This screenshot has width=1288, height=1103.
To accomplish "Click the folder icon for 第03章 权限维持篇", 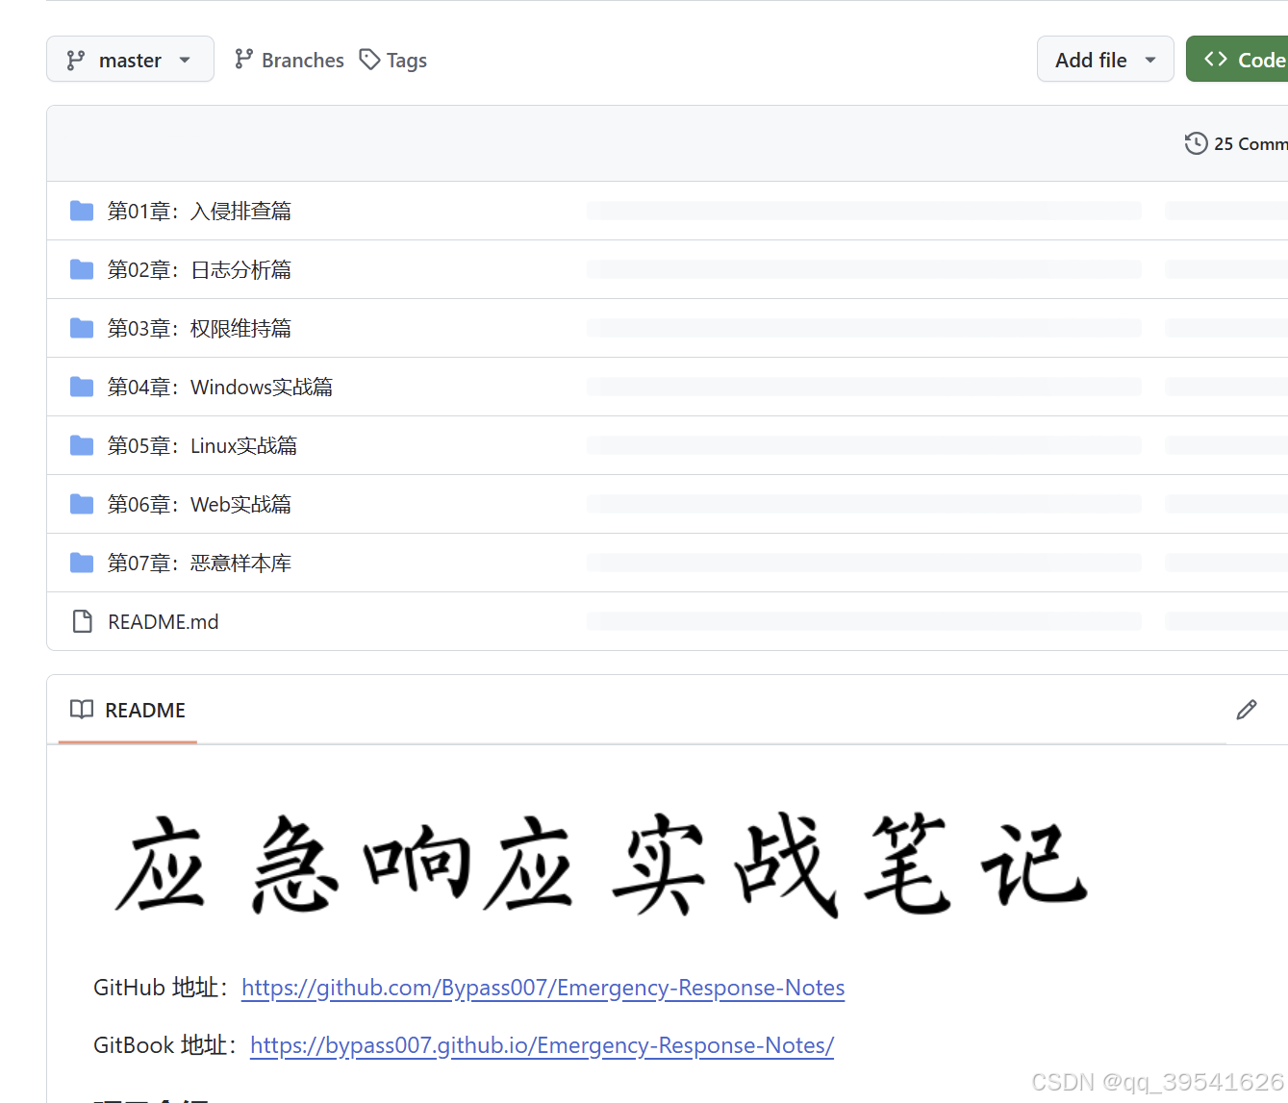I will coord(82,328).
